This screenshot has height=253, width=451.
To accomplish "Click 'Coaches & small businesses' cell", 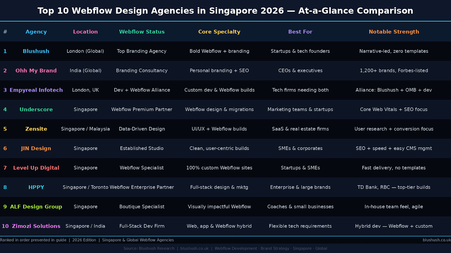I will 300,207.
